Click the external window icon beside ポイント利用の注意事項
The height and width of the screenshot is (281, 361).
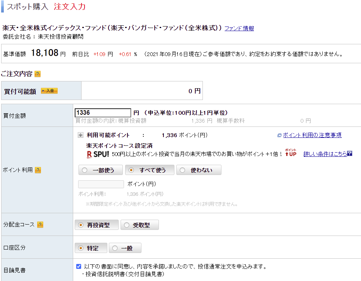point(279,136)
